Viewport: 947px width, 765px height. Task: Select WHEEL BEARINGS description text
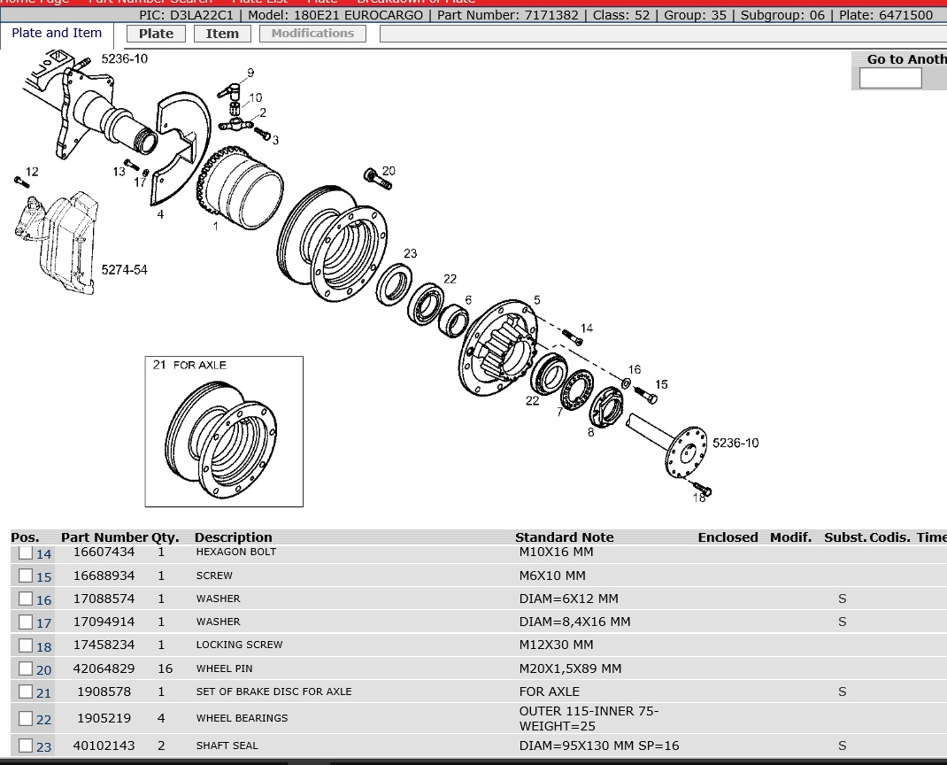pos(242,718)
